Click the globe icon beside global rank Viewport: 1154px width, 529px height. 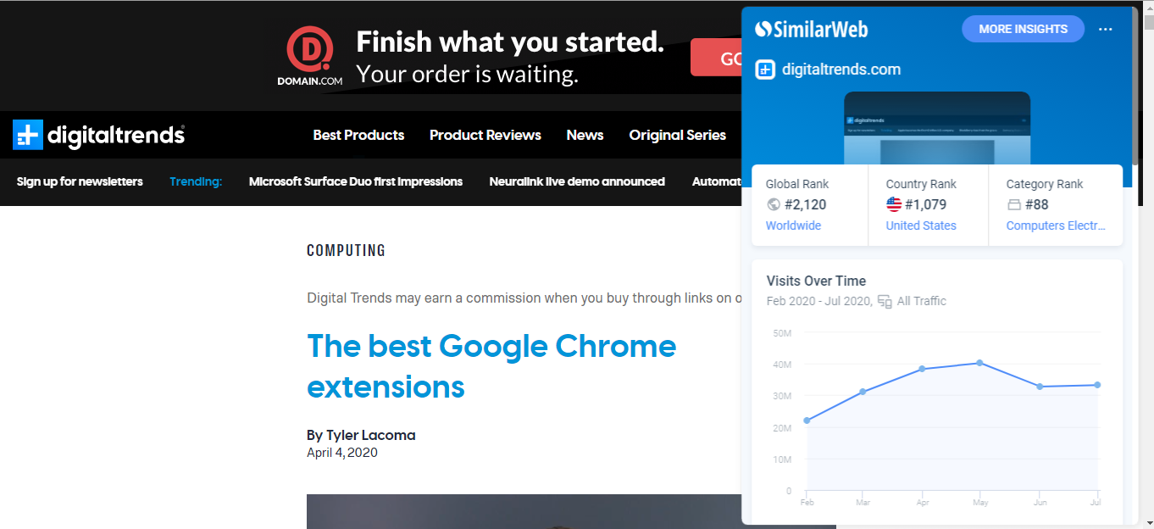point(773,204)
